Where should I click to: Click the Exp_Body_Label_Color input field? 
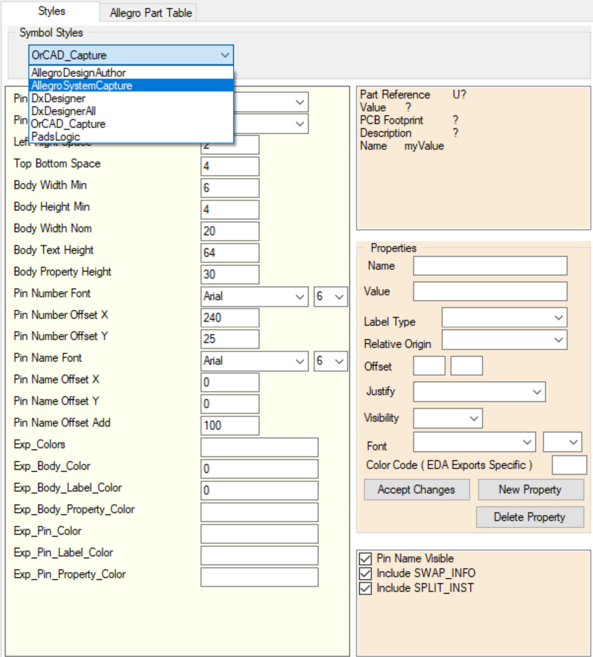tap(259, 491)
